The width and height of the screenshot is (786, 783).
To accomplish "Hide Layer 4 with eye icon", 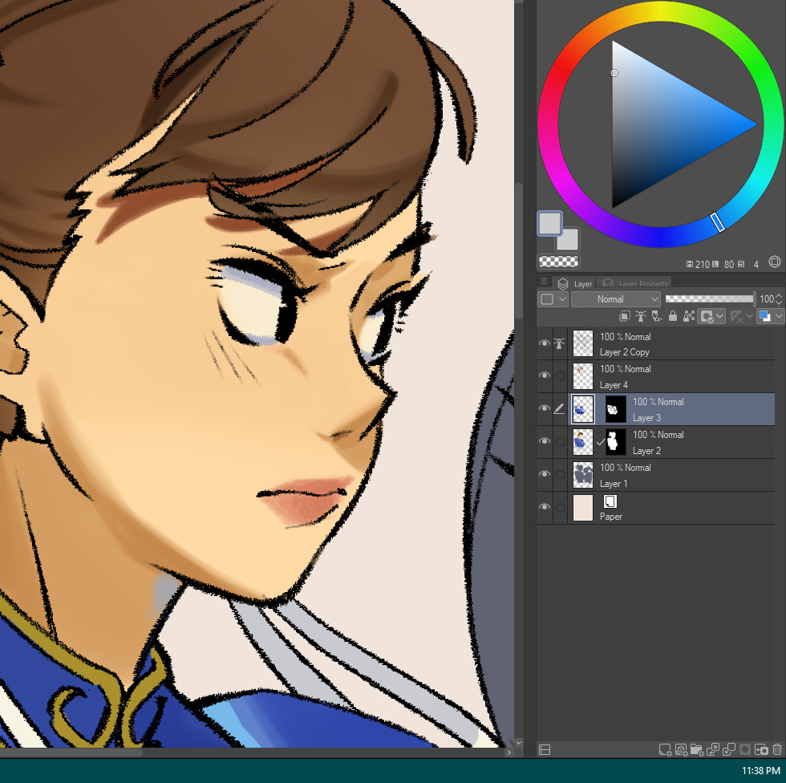I will click(x=545, y=375).
